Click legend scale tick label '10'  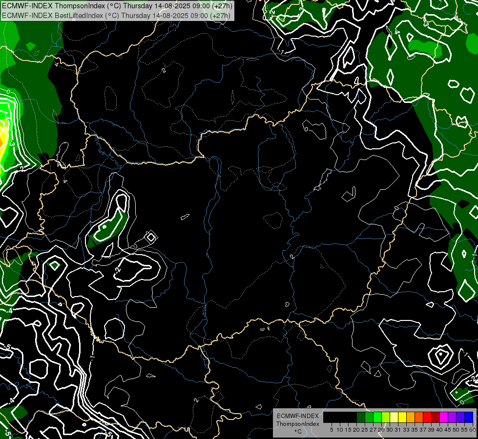pos(340,430)
